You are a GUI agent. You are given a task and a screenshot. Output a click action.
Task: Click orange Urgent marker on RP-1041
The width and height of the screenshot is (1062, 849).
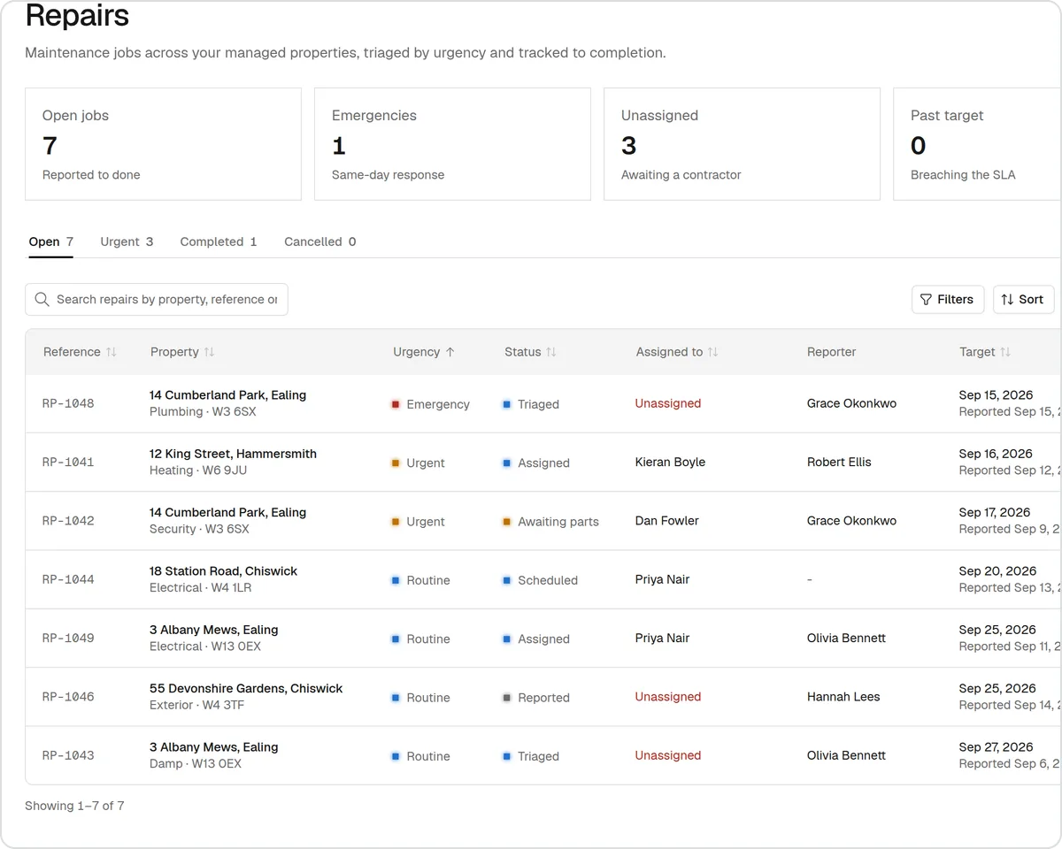click(396, 463)
